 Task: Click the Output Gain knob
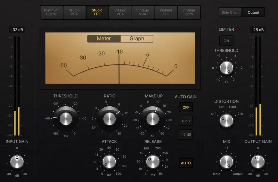(x=258, y=162)
